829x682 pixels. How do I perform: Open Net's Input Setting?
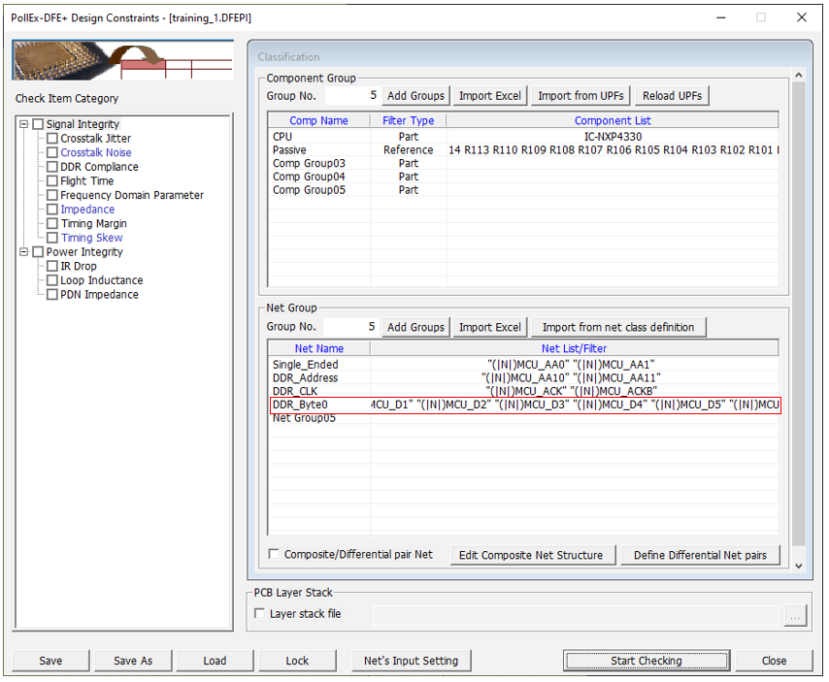[x=411, y=661]
